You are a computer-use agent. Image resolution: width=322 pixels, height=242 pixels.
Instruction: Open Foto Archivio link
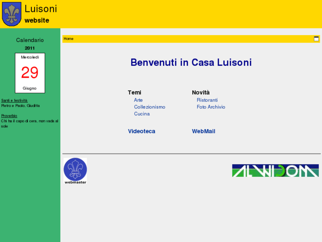click(x=211, y=107)
